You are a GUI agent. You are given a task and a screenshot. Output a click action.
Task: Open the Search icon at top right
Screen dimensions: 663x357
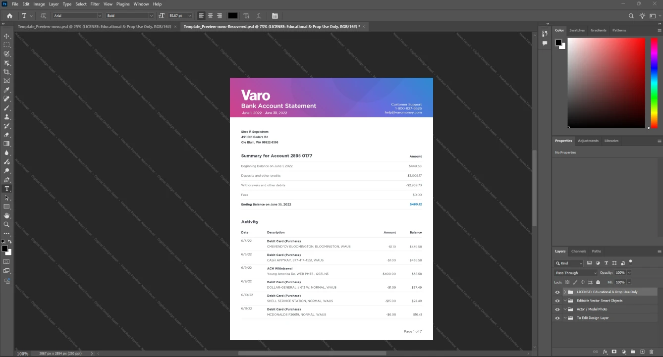click(631, 16)
